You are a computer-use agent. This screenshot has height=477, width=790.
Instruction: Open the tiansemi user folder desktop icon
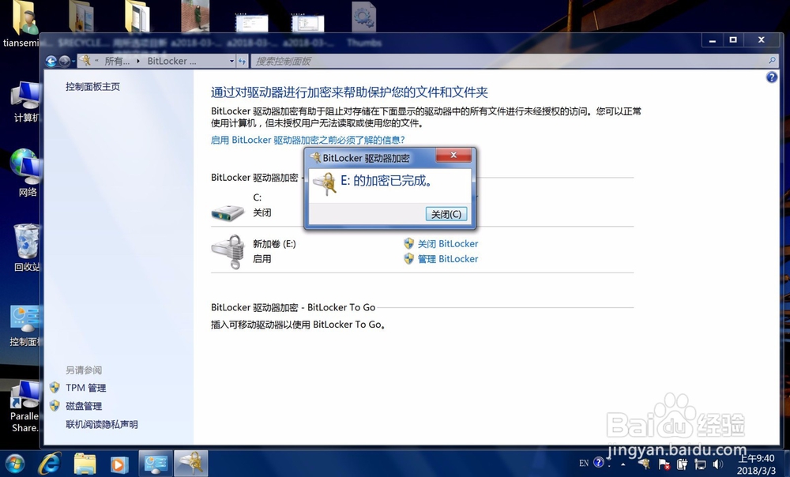tap(21, 25)
